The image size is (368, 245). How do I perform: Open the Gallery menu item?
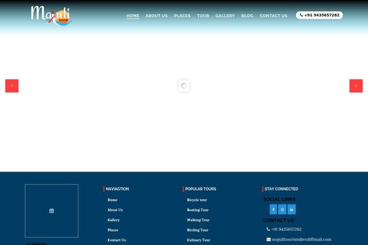(x=225, y=16)
